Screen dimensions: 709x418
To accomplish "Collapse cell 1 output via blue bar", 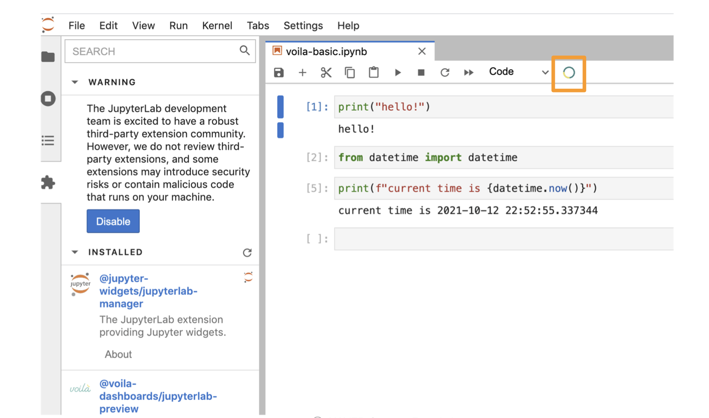I will coord(280,130).
